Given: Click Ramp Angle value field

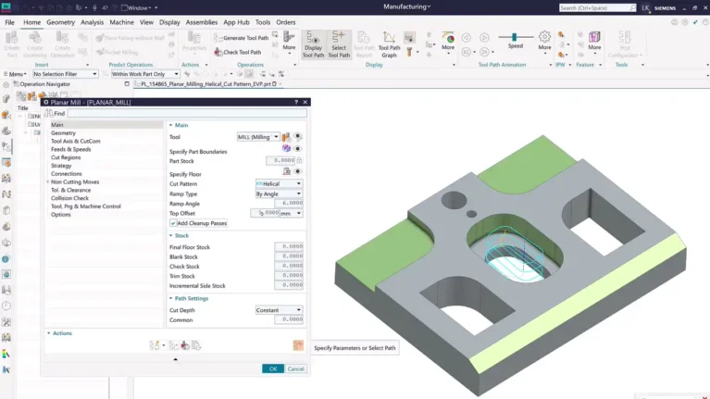Looking at the screenshot, I should 289,204.
